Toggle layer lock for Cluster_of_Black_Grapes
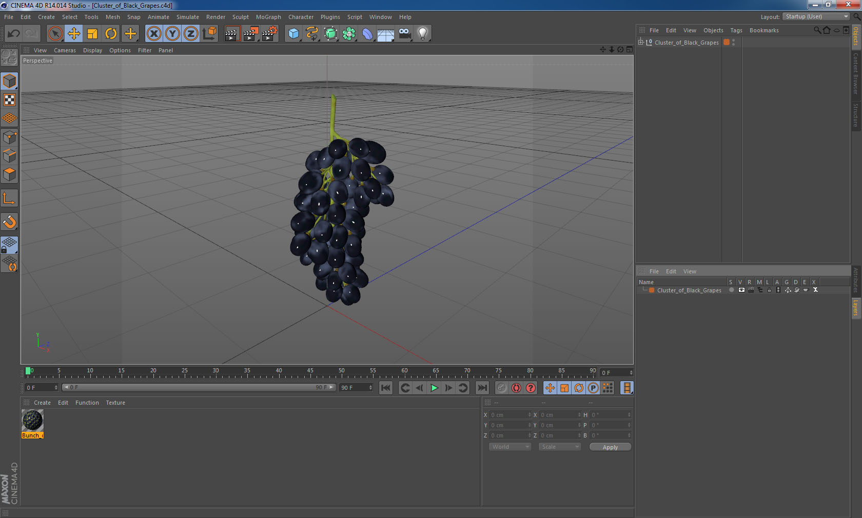This screenshot has height=518, width=862. pyautogui.click(x=769, y=290)
